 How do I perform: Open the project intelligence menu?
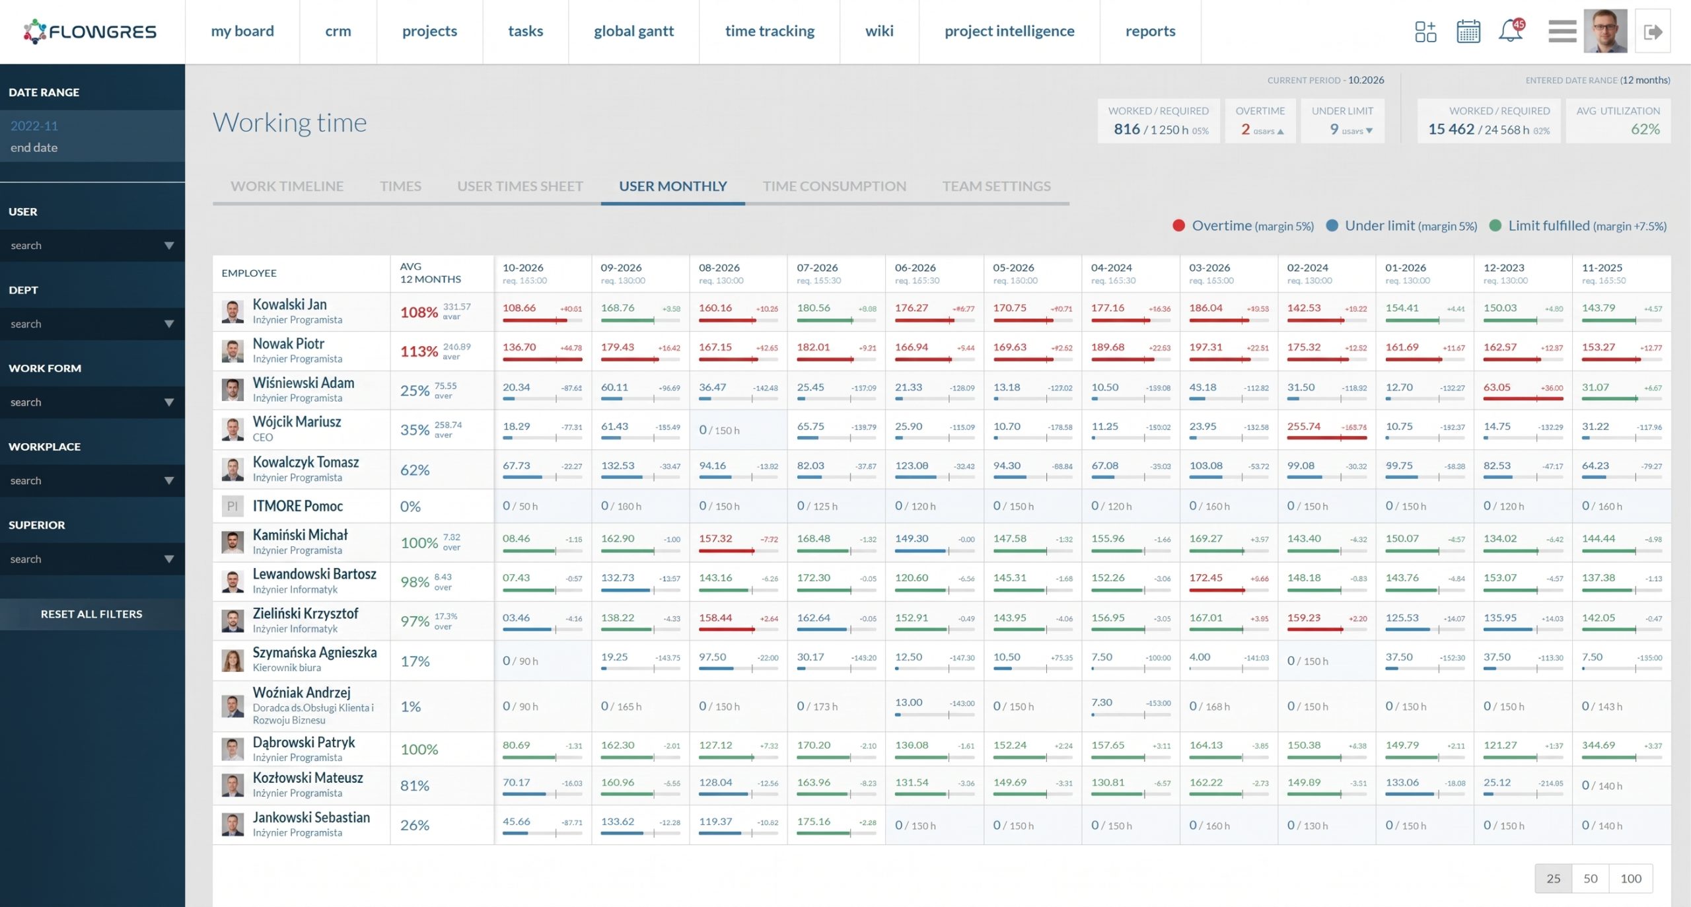1009,31
